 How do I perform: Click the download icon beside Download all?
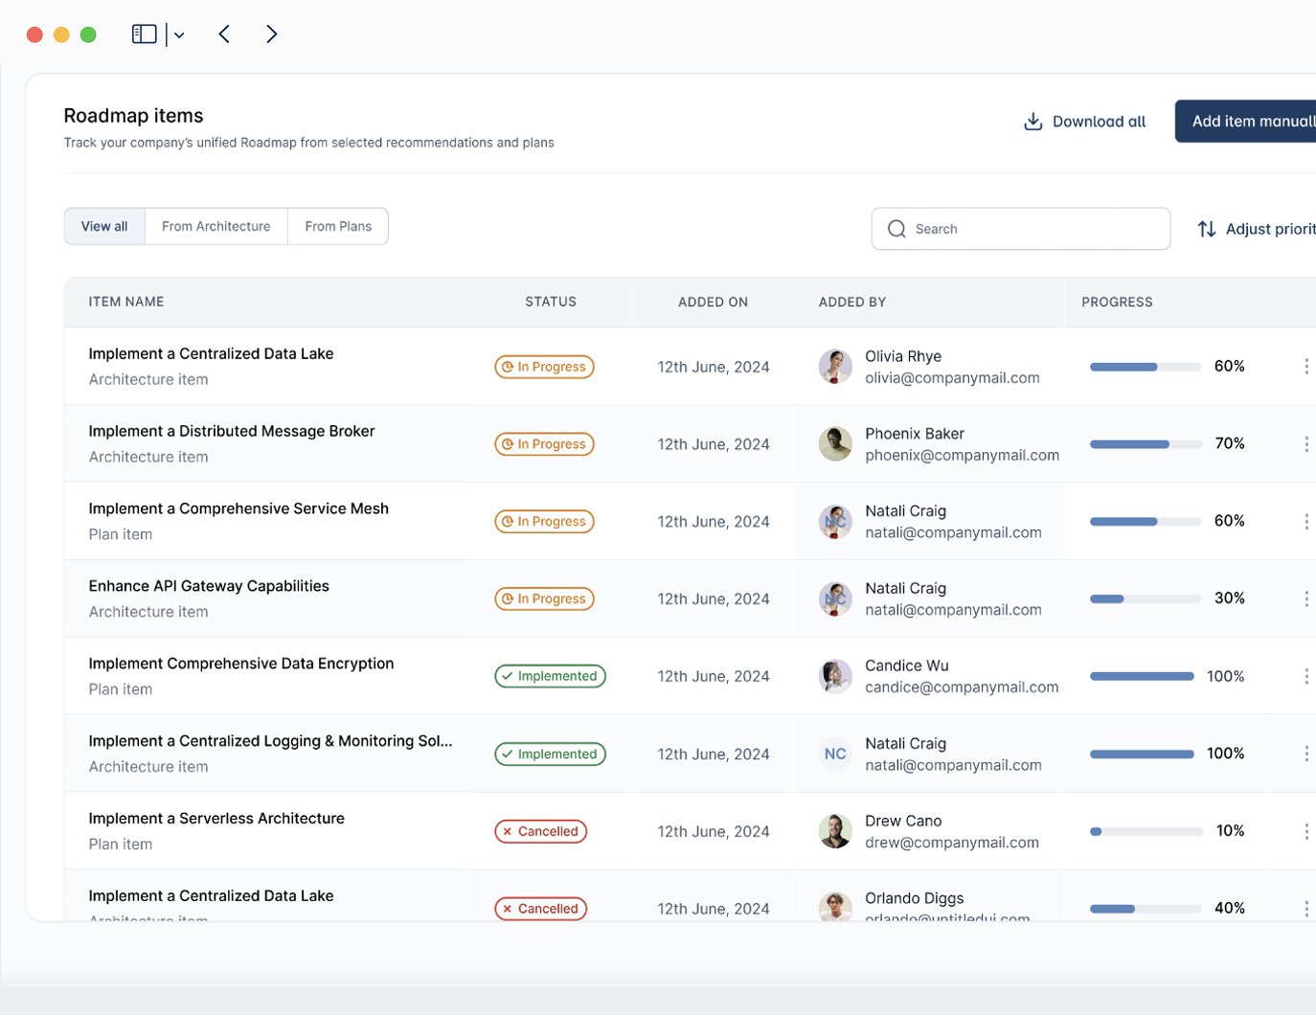pyautogui.click(x=1032, y=122)
